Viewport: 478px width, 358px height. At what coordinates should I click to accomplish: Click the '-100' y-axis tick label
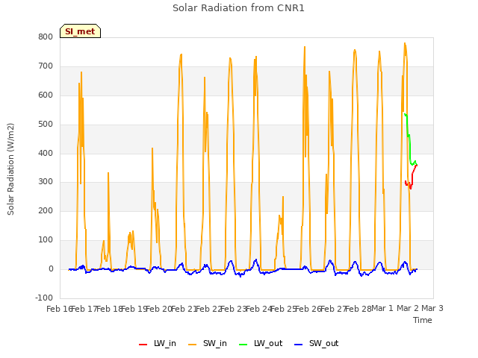pyautogui.click(x=44, y=298)
